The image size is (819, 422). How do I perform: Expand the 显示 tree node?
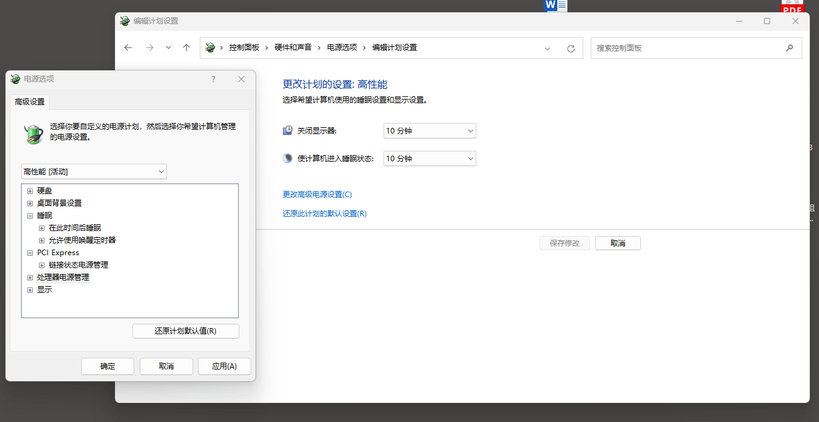[x=30, y=290]
